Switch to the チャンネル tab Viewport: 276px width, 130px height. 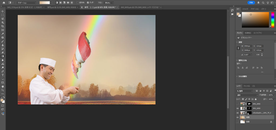coord(247,86)
